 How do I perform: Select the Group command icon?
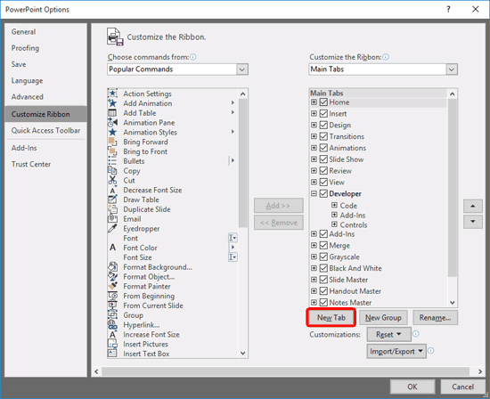pos(112,315)
